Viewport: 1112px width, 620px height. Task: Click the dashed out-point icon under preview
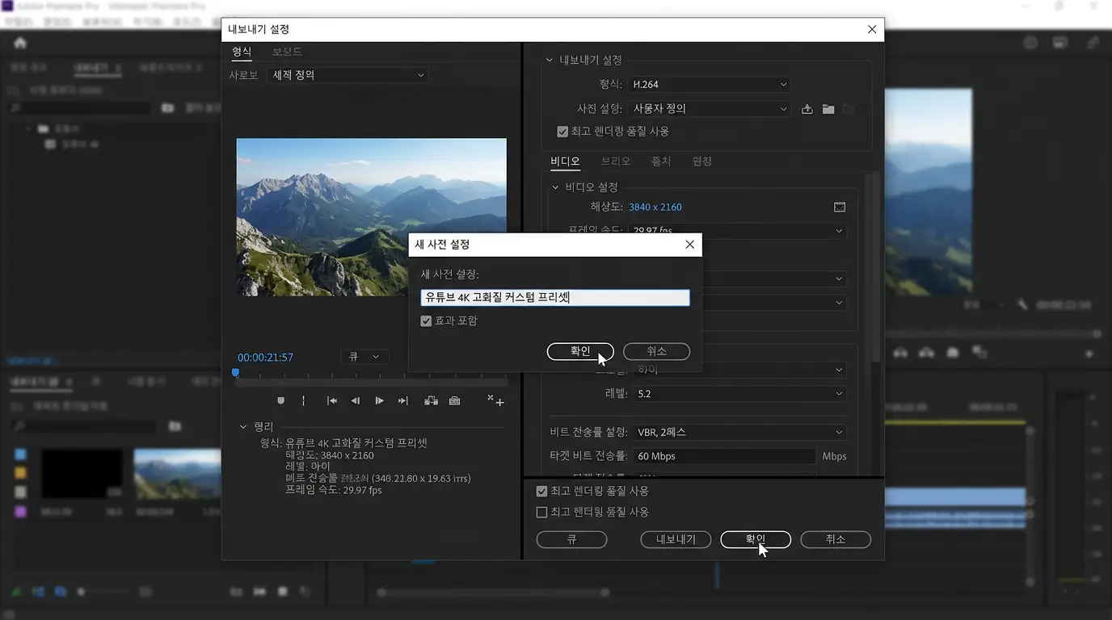(304, 401)
